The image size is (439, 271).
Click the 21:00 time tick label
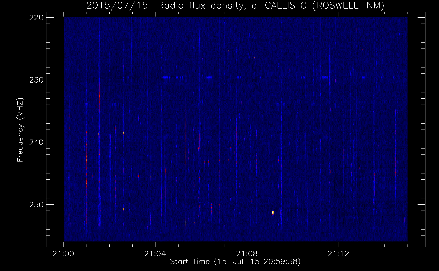point(63,254)
